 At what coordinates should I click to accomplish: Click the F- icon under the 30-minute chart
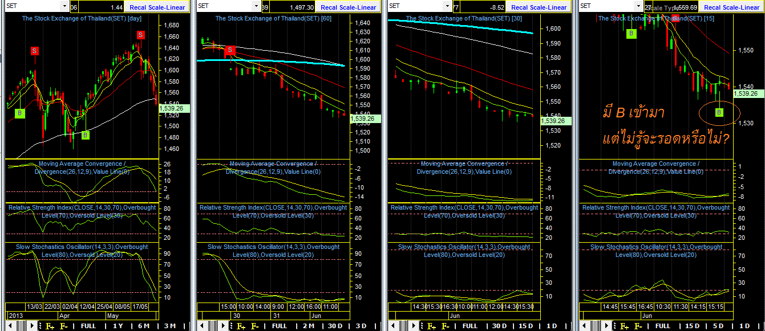(x=446, y=326)
